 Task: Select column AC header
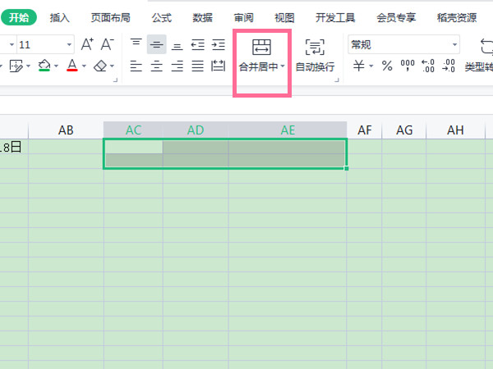133,130
